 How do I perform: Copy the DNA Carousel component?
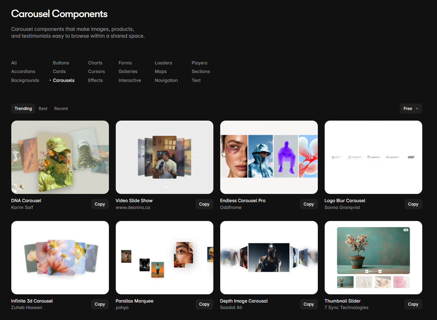[x=100, y=204]
